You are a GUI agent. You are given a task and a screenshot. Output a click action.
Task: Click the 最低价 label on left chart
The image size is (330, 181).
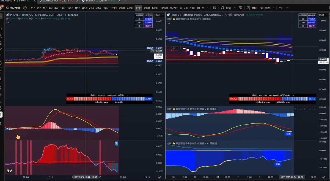click(x=150, y=61)
